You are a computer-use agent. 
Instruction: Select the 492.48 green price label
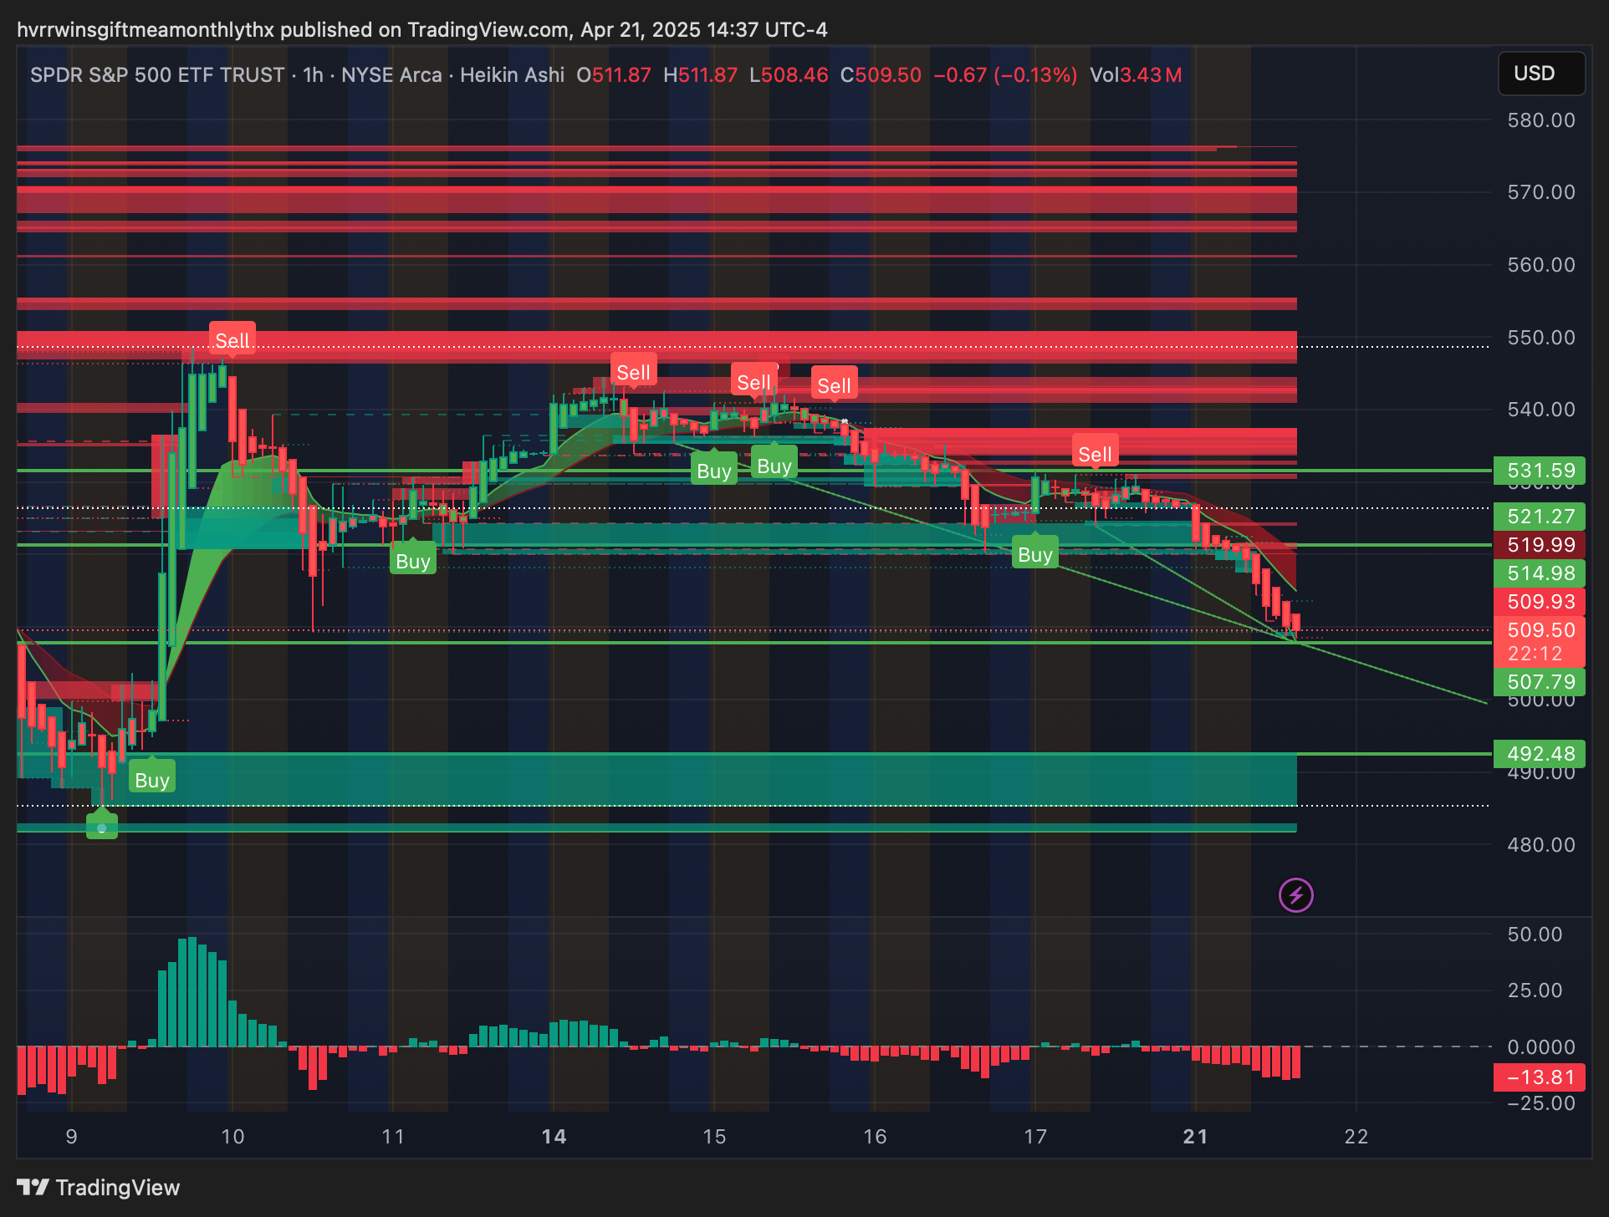[1540, 754]
